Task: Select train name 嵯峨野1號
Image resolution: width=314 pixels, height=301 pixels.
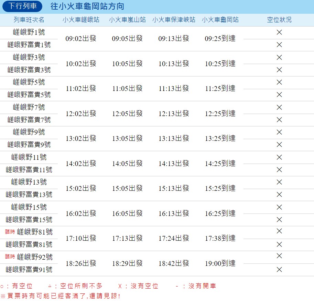Action: click(29, 32)
